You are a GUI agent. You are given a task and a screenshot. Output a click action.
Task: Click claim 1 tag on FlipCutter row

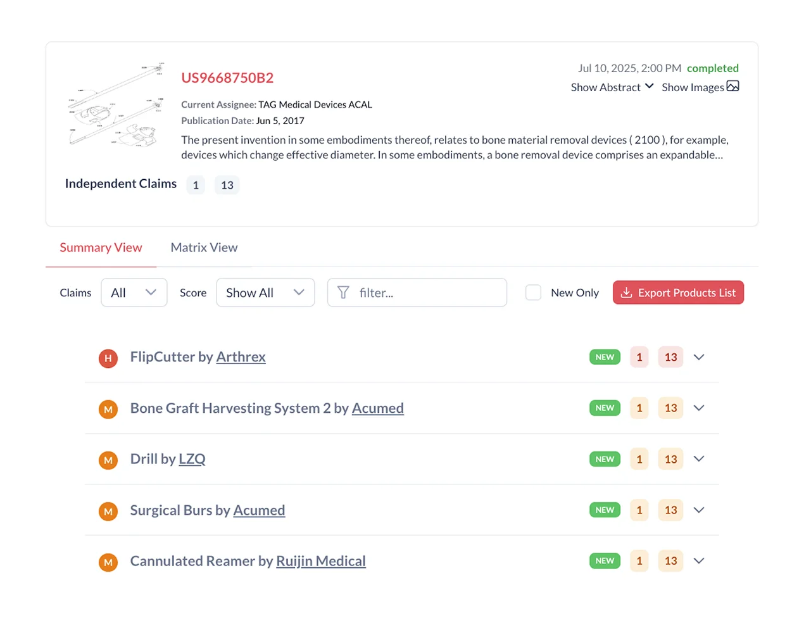pos(639,357)
